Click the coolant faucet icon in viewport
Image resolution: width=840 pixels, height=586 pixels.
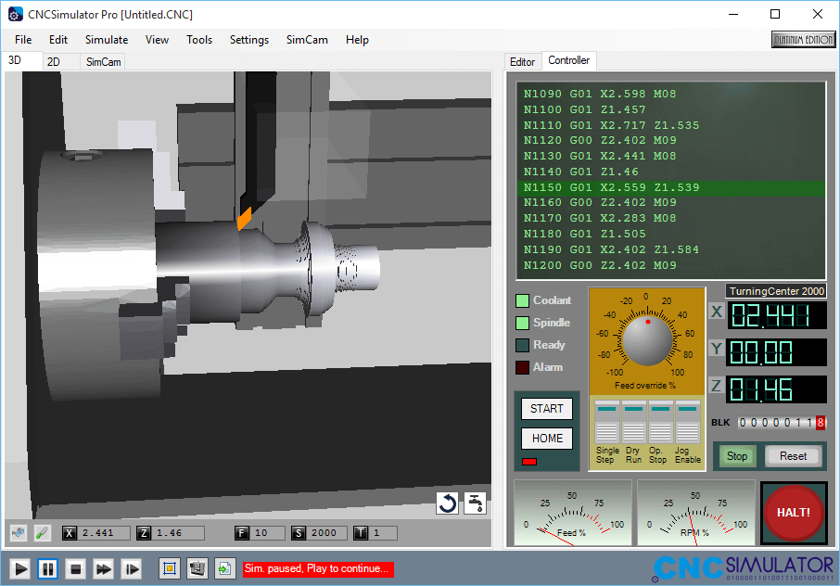click(x=475, y=503)
